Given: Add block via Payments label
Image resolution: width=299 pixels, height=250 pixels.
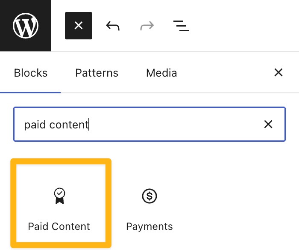Looking at the screenshot, I should pos(149,226).
